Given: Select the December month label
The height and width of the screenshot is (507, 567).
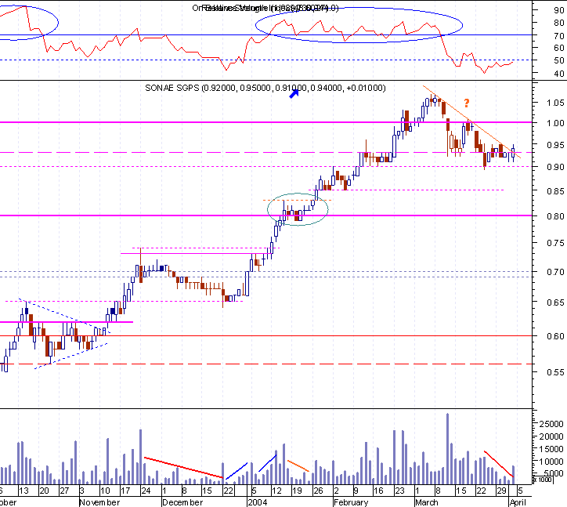Looking at the screenshot, I should pyautogui.click(x=182, y=502).
